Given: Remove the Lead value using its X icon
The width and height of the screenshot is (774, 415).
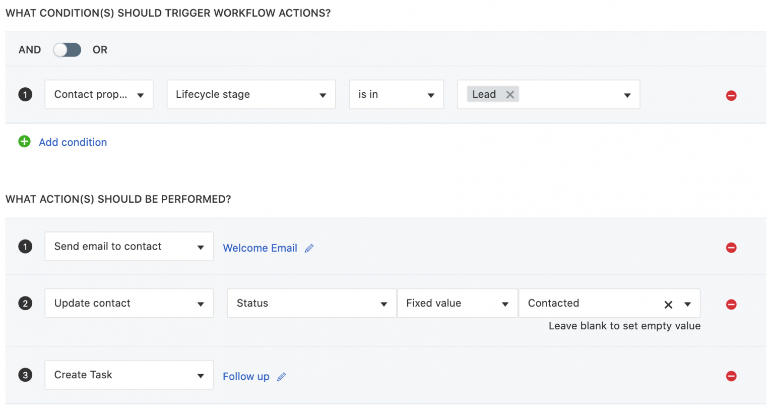Looking at the screenshot, I should (x=509, y=94).
